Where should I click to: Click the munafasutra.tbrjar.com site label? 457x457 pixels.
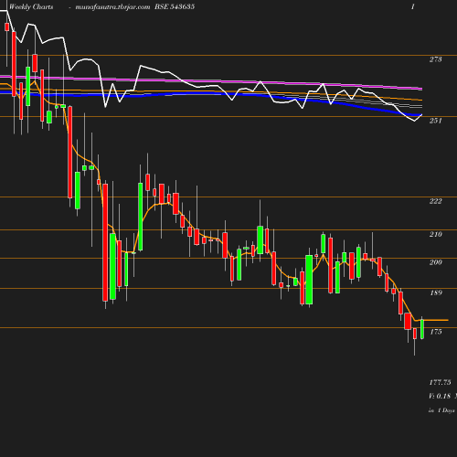click(112, 6)
